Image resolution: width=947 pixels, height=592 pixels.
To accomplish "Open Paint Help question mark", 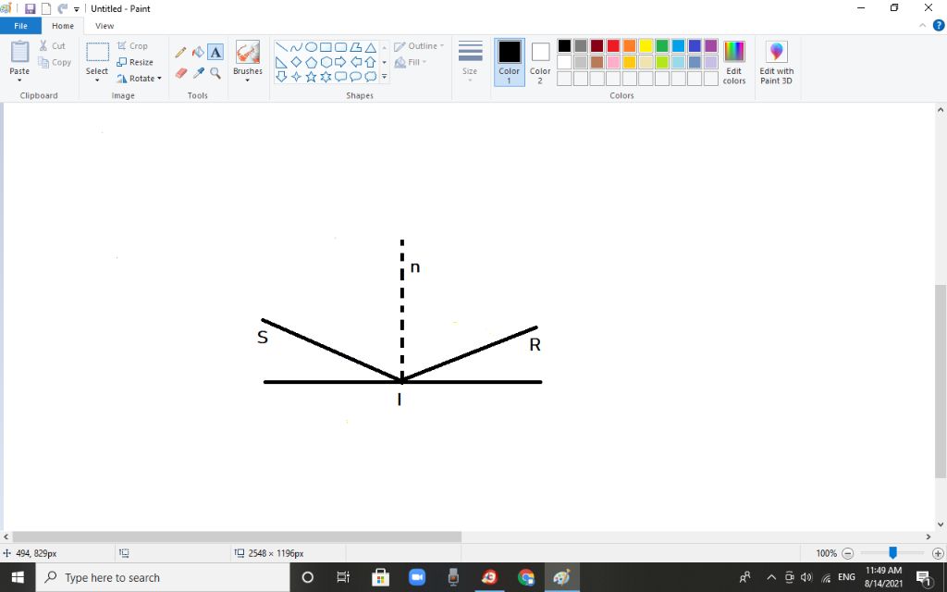I will 939,25.
